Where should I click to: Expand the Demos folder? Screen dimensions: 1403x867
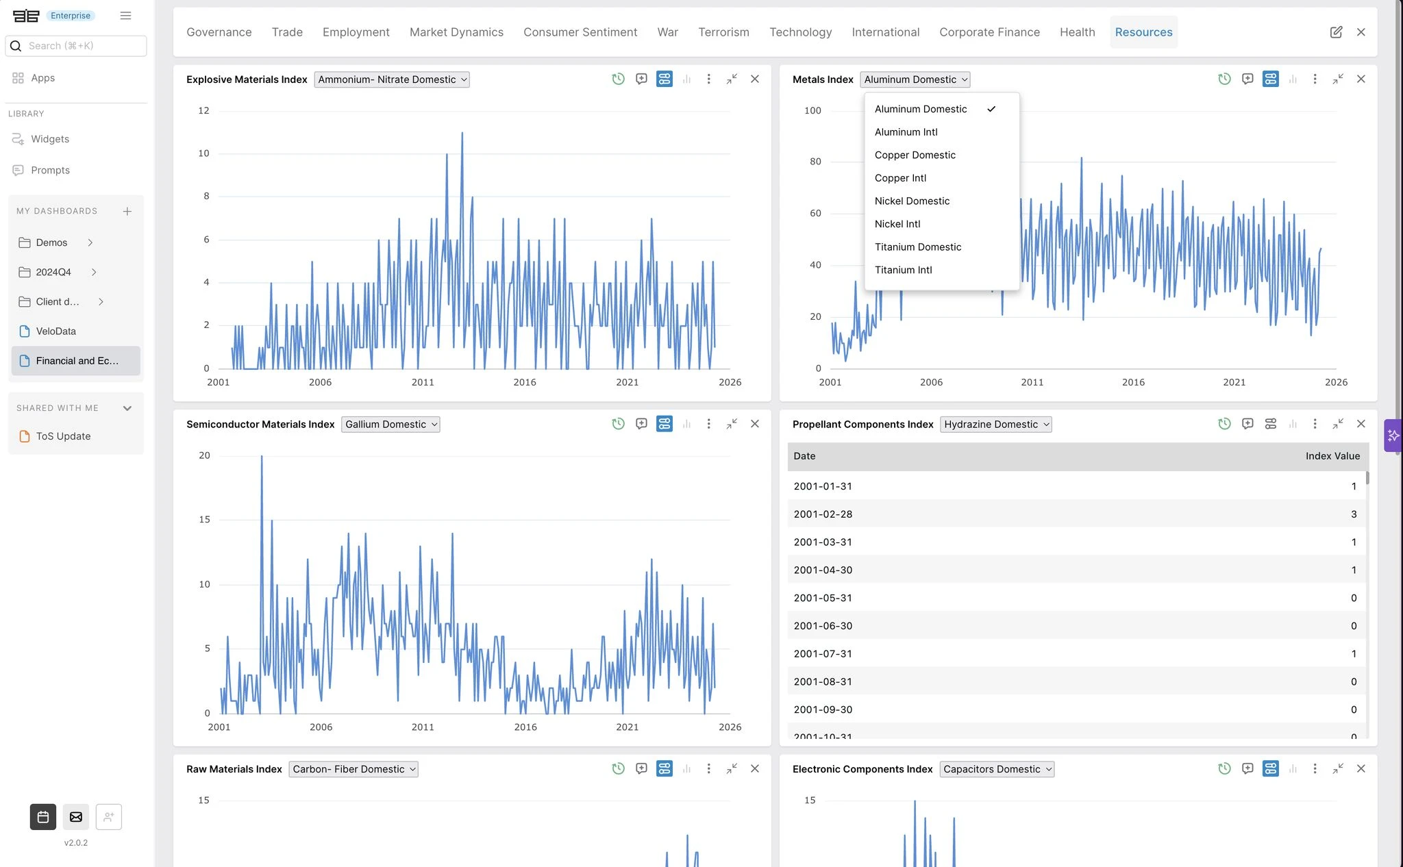(90, 242)
